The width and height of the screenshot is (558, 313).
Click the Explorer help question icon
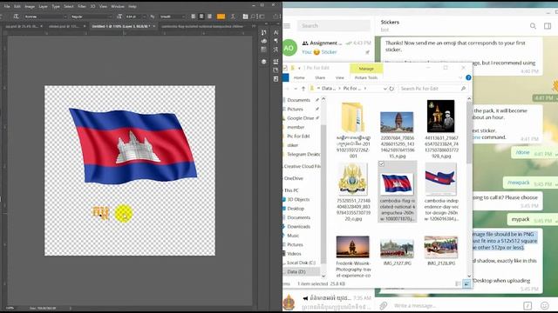tap(468, 77)
